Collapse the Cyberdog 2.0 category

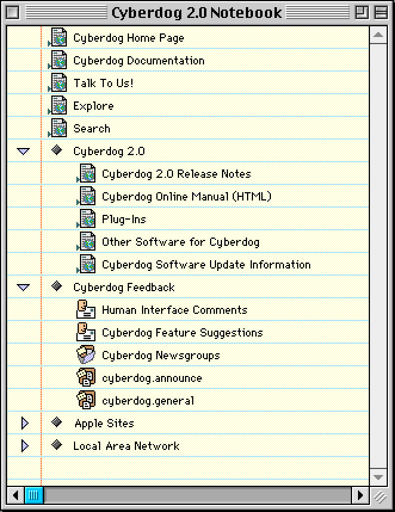[23, 152]
